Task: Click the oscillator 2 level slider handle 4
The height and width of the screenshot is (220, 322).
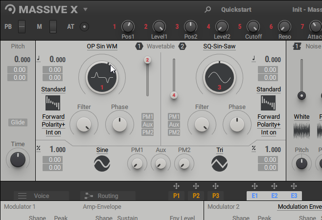Action: pos(174,95)
